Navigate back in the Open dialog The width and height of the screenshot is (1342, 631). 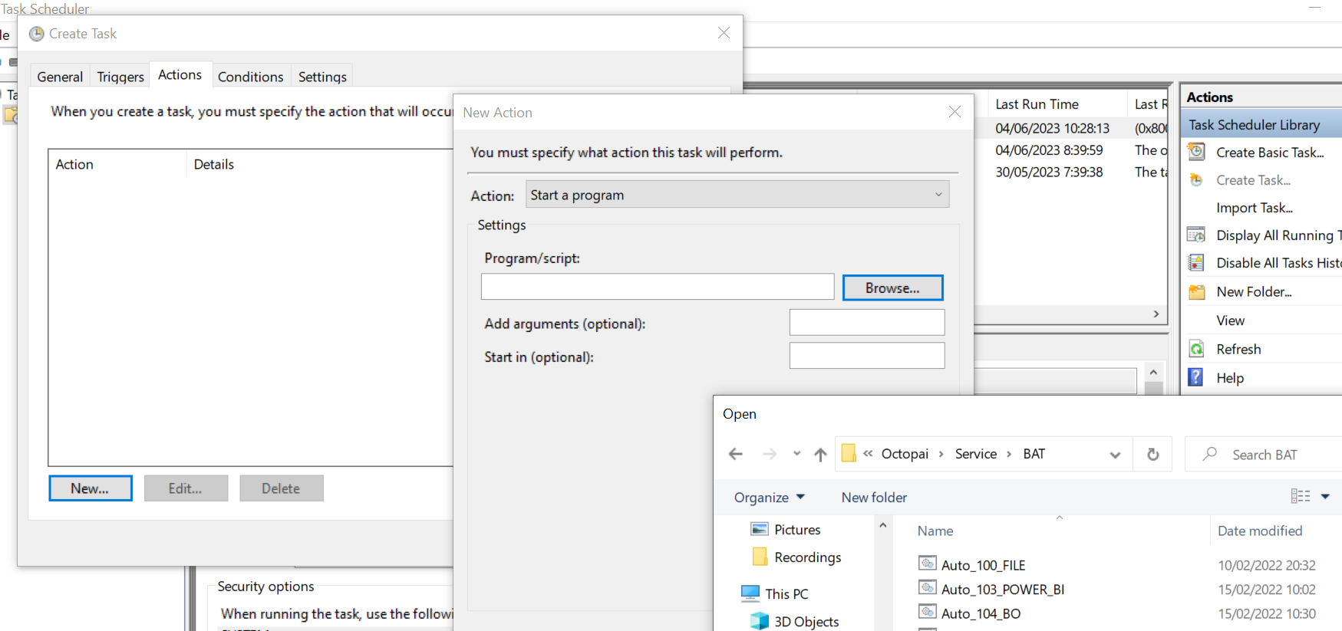(735, 455)
